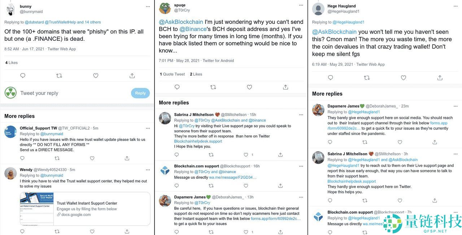Screen dimensions: 462x235
Task: Open more options on Hege Haugland's tweet
Action: [456, 6]
